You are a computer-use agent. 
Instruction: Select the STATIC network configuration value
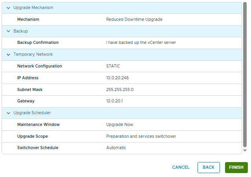click(x=113, y=66)
